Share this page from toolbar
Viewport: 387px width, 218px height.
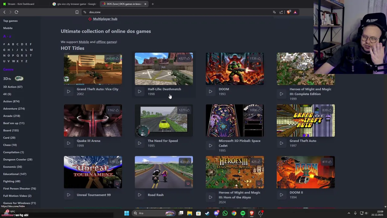281,12
